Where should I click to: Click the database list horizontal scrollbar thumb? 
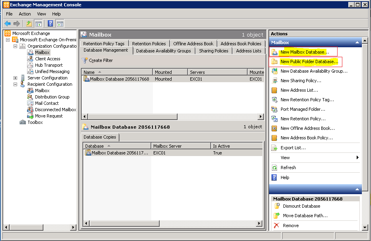tap(133, 117)
